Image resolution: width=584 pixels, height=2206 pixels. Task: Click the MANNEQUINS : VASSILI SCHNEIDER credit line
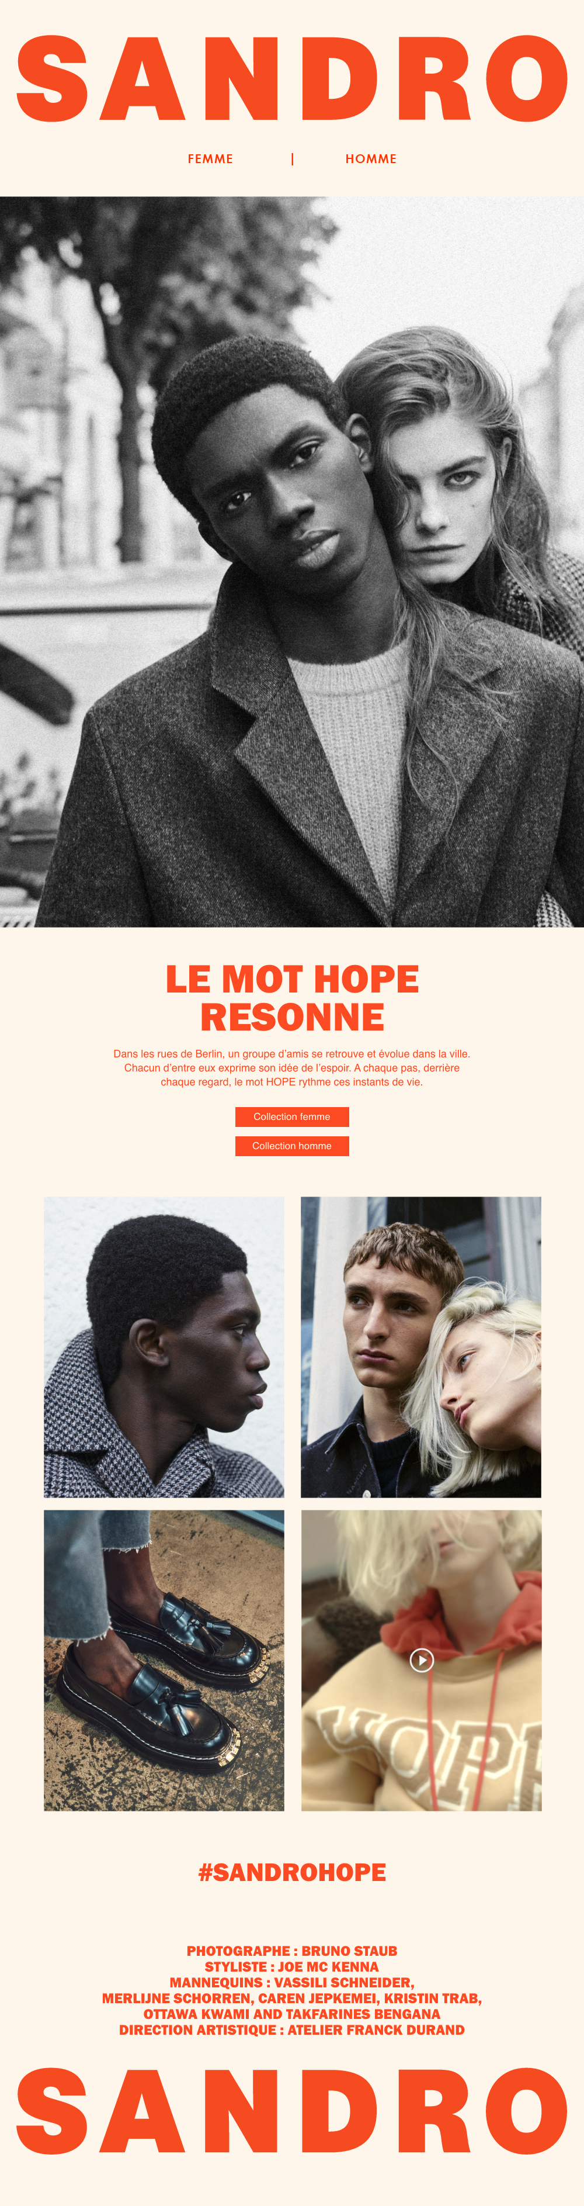291,1983
